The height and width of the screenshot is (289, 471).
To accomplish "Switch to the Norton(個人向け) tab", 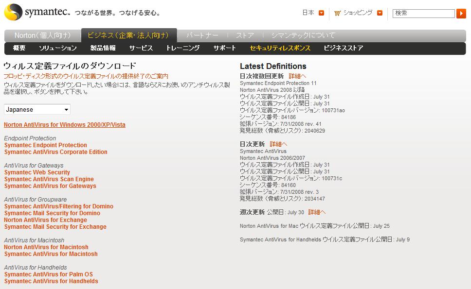I will (43, 35).
